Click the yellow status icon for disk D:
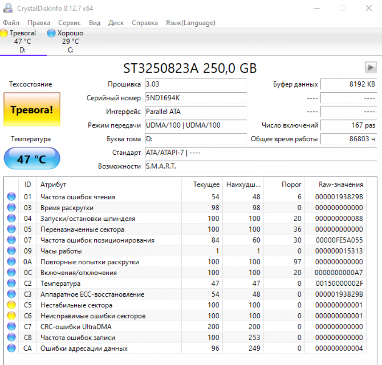The height and width of the screenshot is (365, 382). [x=4, y=33]
